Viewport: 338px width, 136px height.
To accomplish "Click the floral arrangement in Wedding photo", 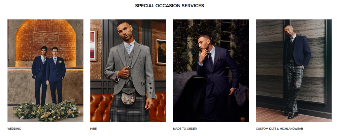I will pos(46,110).
